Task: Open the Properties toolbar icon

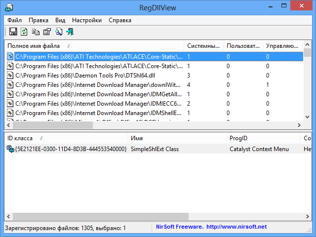Action: point(47,32)
